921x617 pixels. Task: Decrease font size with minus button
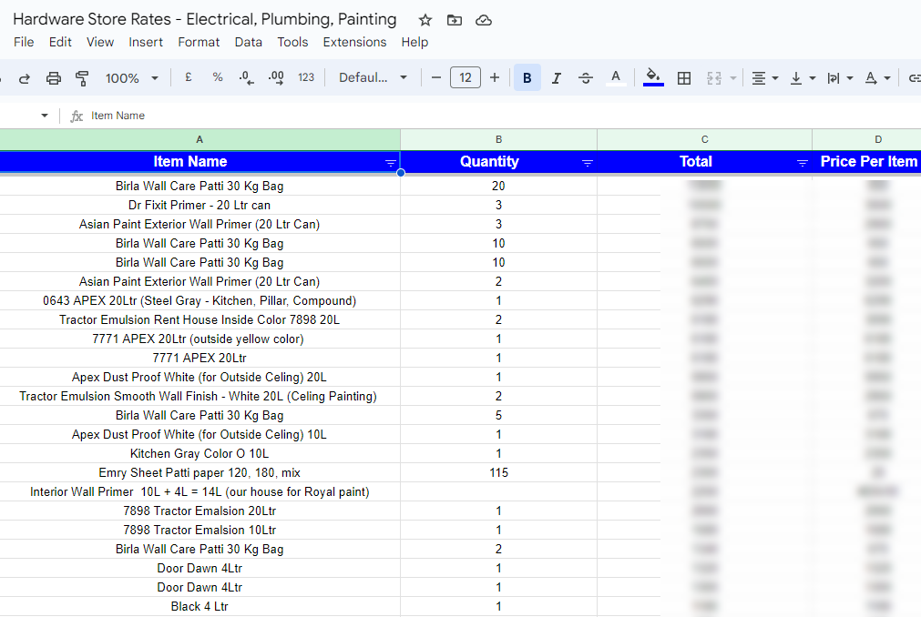(x=436, y=78)
